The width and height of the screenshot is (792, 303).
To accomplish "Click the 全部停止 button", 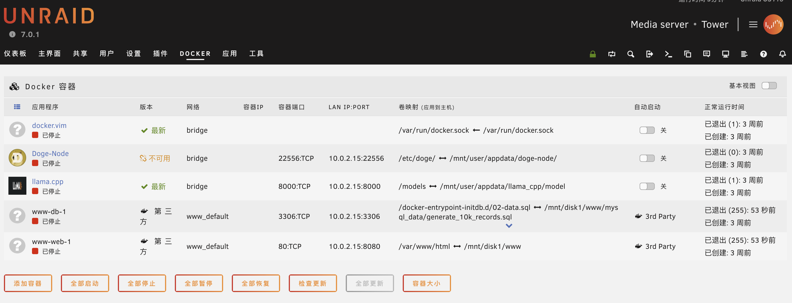I will click(x=142, y=283).
